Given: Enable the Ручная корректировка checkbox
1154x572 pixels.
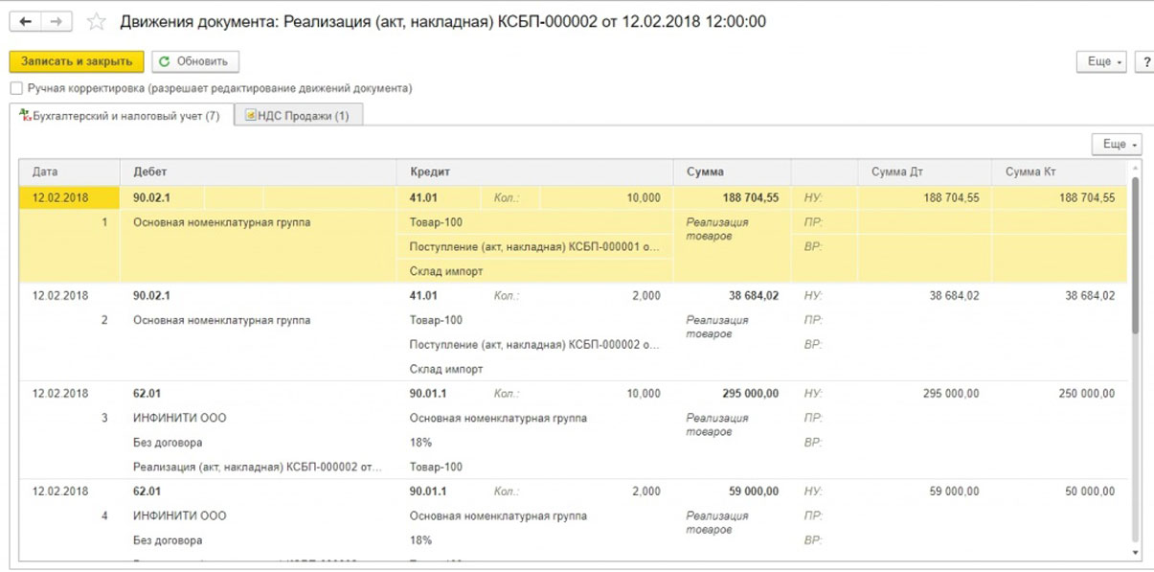Looking at the screenshot, I should point(16,88).
